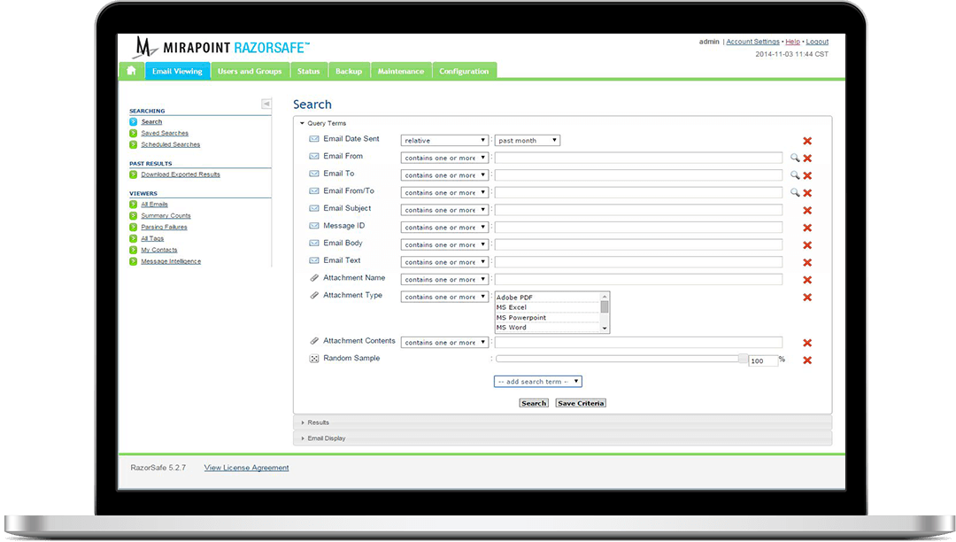Remove the Email From search term
This screenshot has height=542, width=956.
(807, 158)
